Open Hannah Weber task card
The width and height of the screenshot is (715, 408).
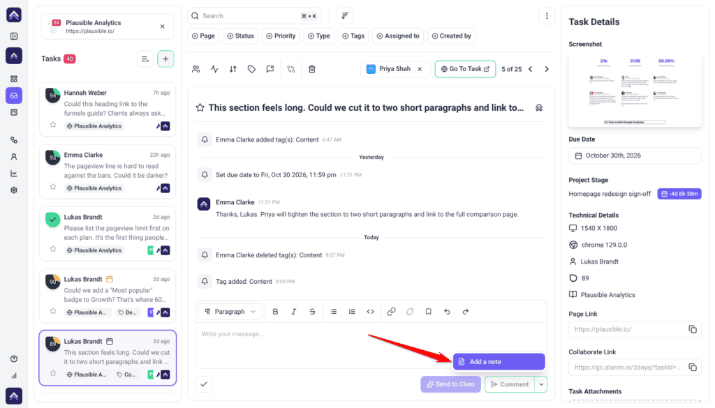click(x=108, y=109)
